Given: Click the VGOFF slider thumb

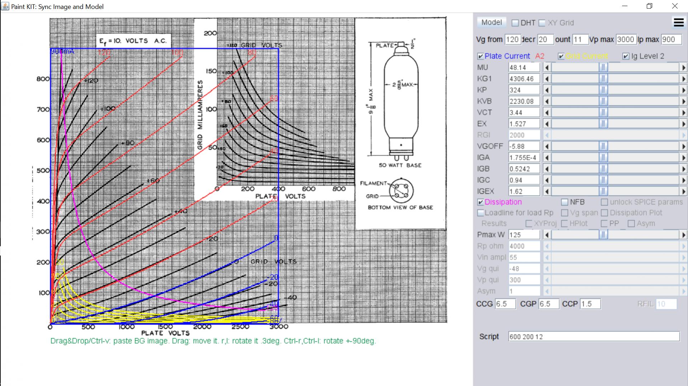Looking at the screenshot, I should click(603, 146).
